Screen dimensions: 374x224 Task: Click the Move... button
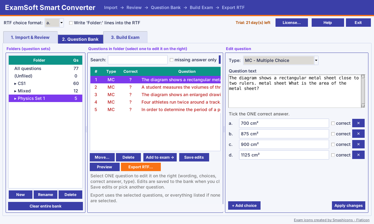coord(102,157)
